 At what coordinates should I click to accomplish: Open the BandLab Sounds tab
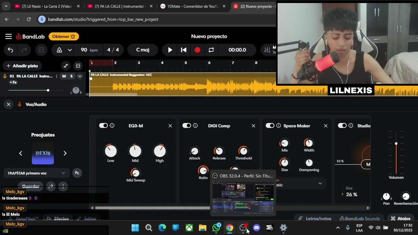[x=360, y=219]
